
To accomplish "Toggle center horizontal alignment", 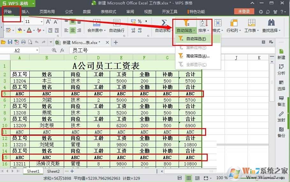I will pyautogui.click(x=73, y=31).
